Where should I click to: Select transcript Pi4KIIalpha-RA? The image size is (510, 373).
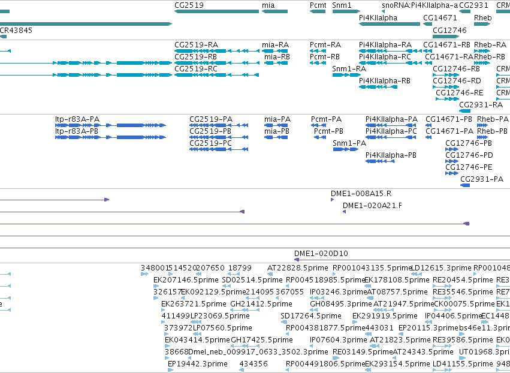(x=385, y=45)
